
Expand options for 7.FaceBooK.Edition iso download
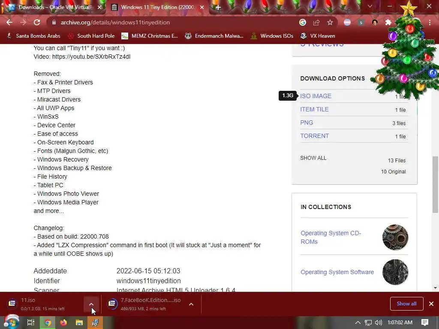pos(191,304)
